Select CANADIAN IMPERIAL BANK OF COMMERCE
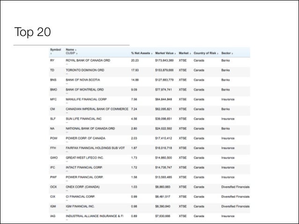The image size is (299, 224). [97, 109]
